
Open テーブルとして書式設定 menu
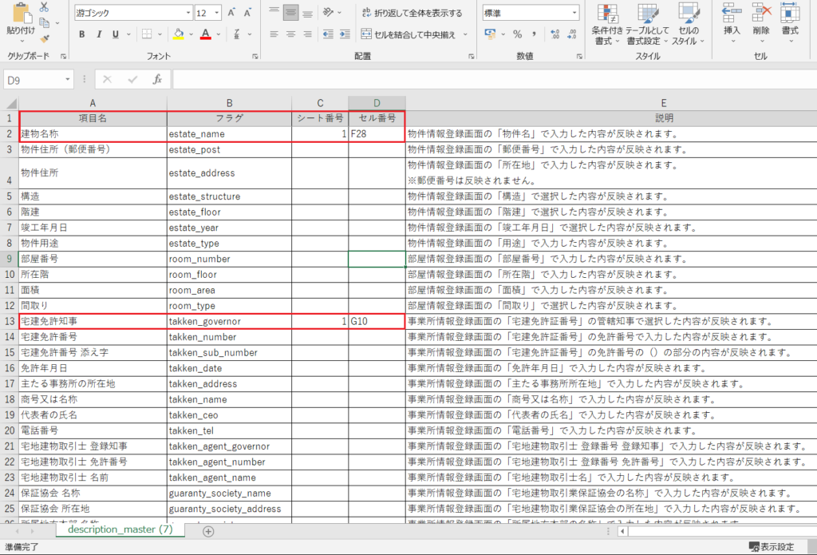(x=647, y=23)
